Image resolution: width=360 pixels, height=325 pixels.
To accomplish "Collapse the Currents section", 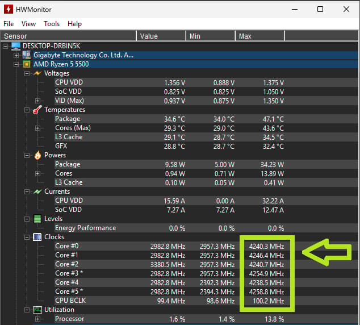I will [27, 192].
